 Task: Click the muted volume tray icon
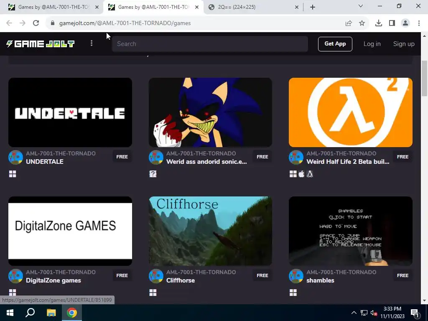coord(374,313)
